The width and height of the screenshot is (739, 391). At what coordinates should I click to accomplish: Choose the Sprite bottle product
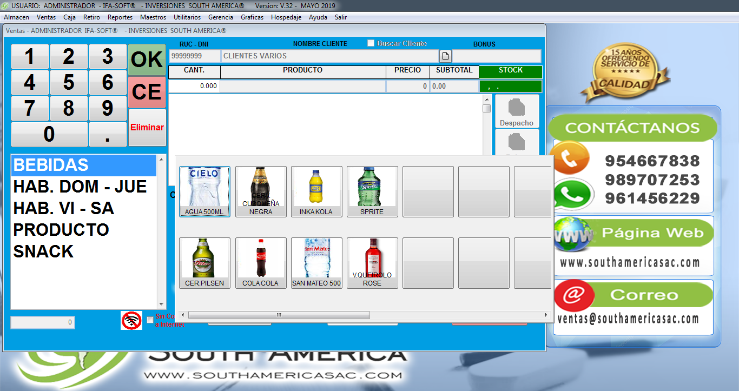click(372, 191)
